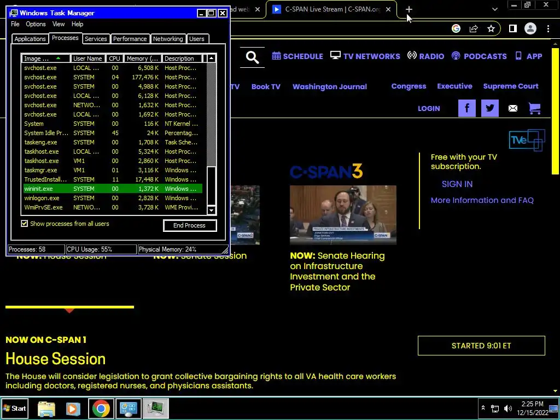Open C-SPAN Facebook page icon
This screenshot has height=420, width=560.
point(467,108)
